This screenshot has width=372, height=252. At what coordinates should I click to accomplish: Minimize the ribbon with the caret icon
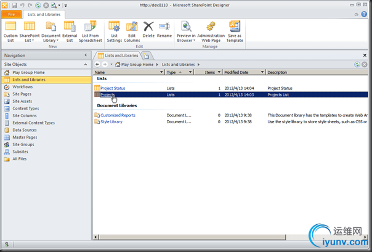click(x=357, y=14)
